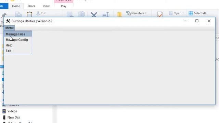Minimize the Buzzinga Utilities window
The width and height of the screenshot is (219, 123).
(x=185, y=21)
